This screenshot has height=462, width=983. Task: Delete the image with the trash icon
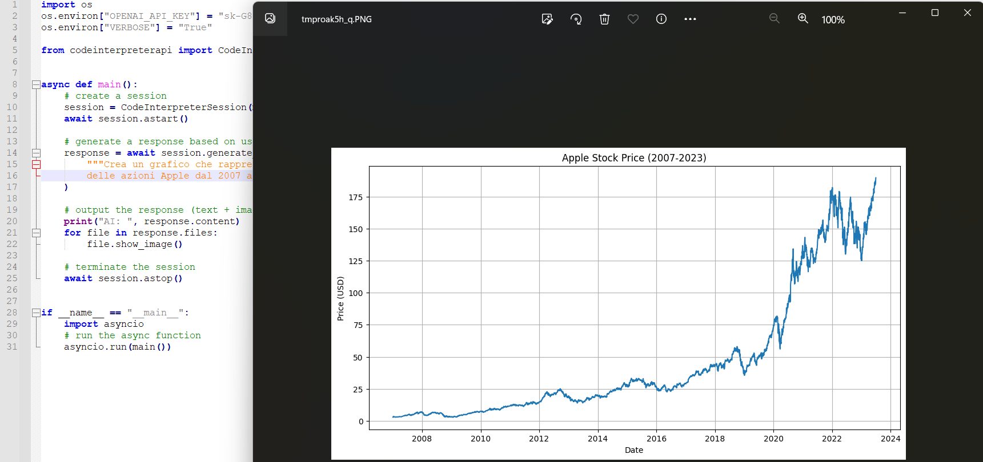click(x=604, y=19)
